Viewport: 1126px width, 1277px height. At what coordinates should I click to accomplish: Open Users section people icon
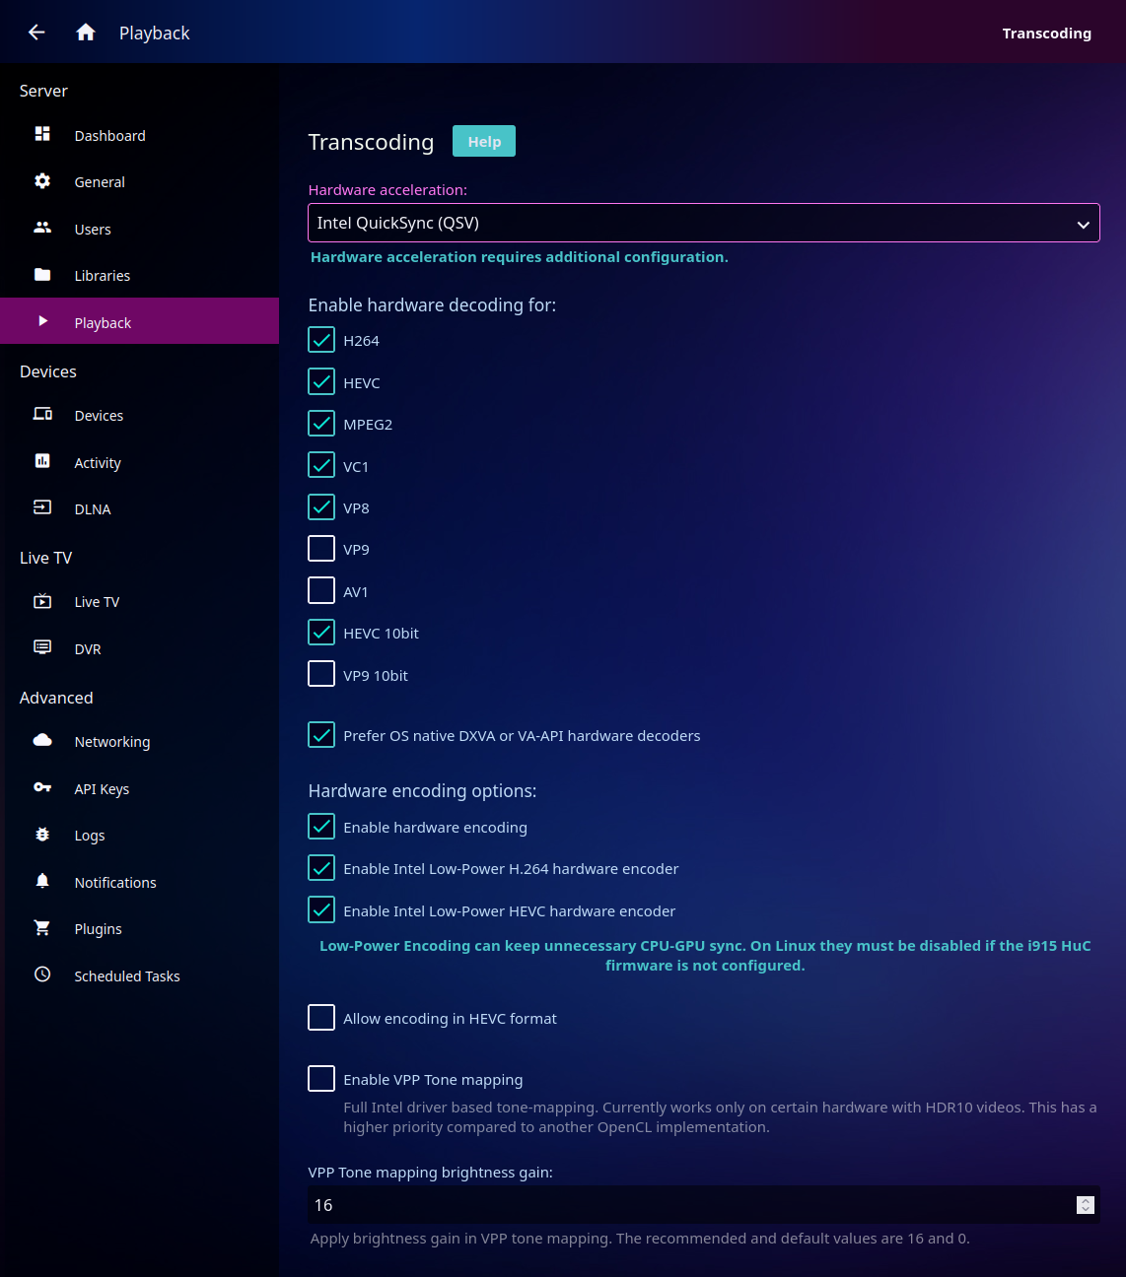point(42,228)
